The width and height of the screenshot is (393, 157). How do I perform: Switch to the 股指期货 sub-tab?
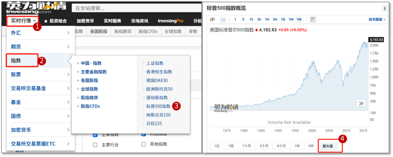point(123,32)
